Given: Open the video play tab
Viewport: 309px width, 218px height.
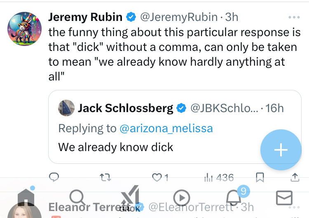Looking at the screenshot, I should [182, 198].
